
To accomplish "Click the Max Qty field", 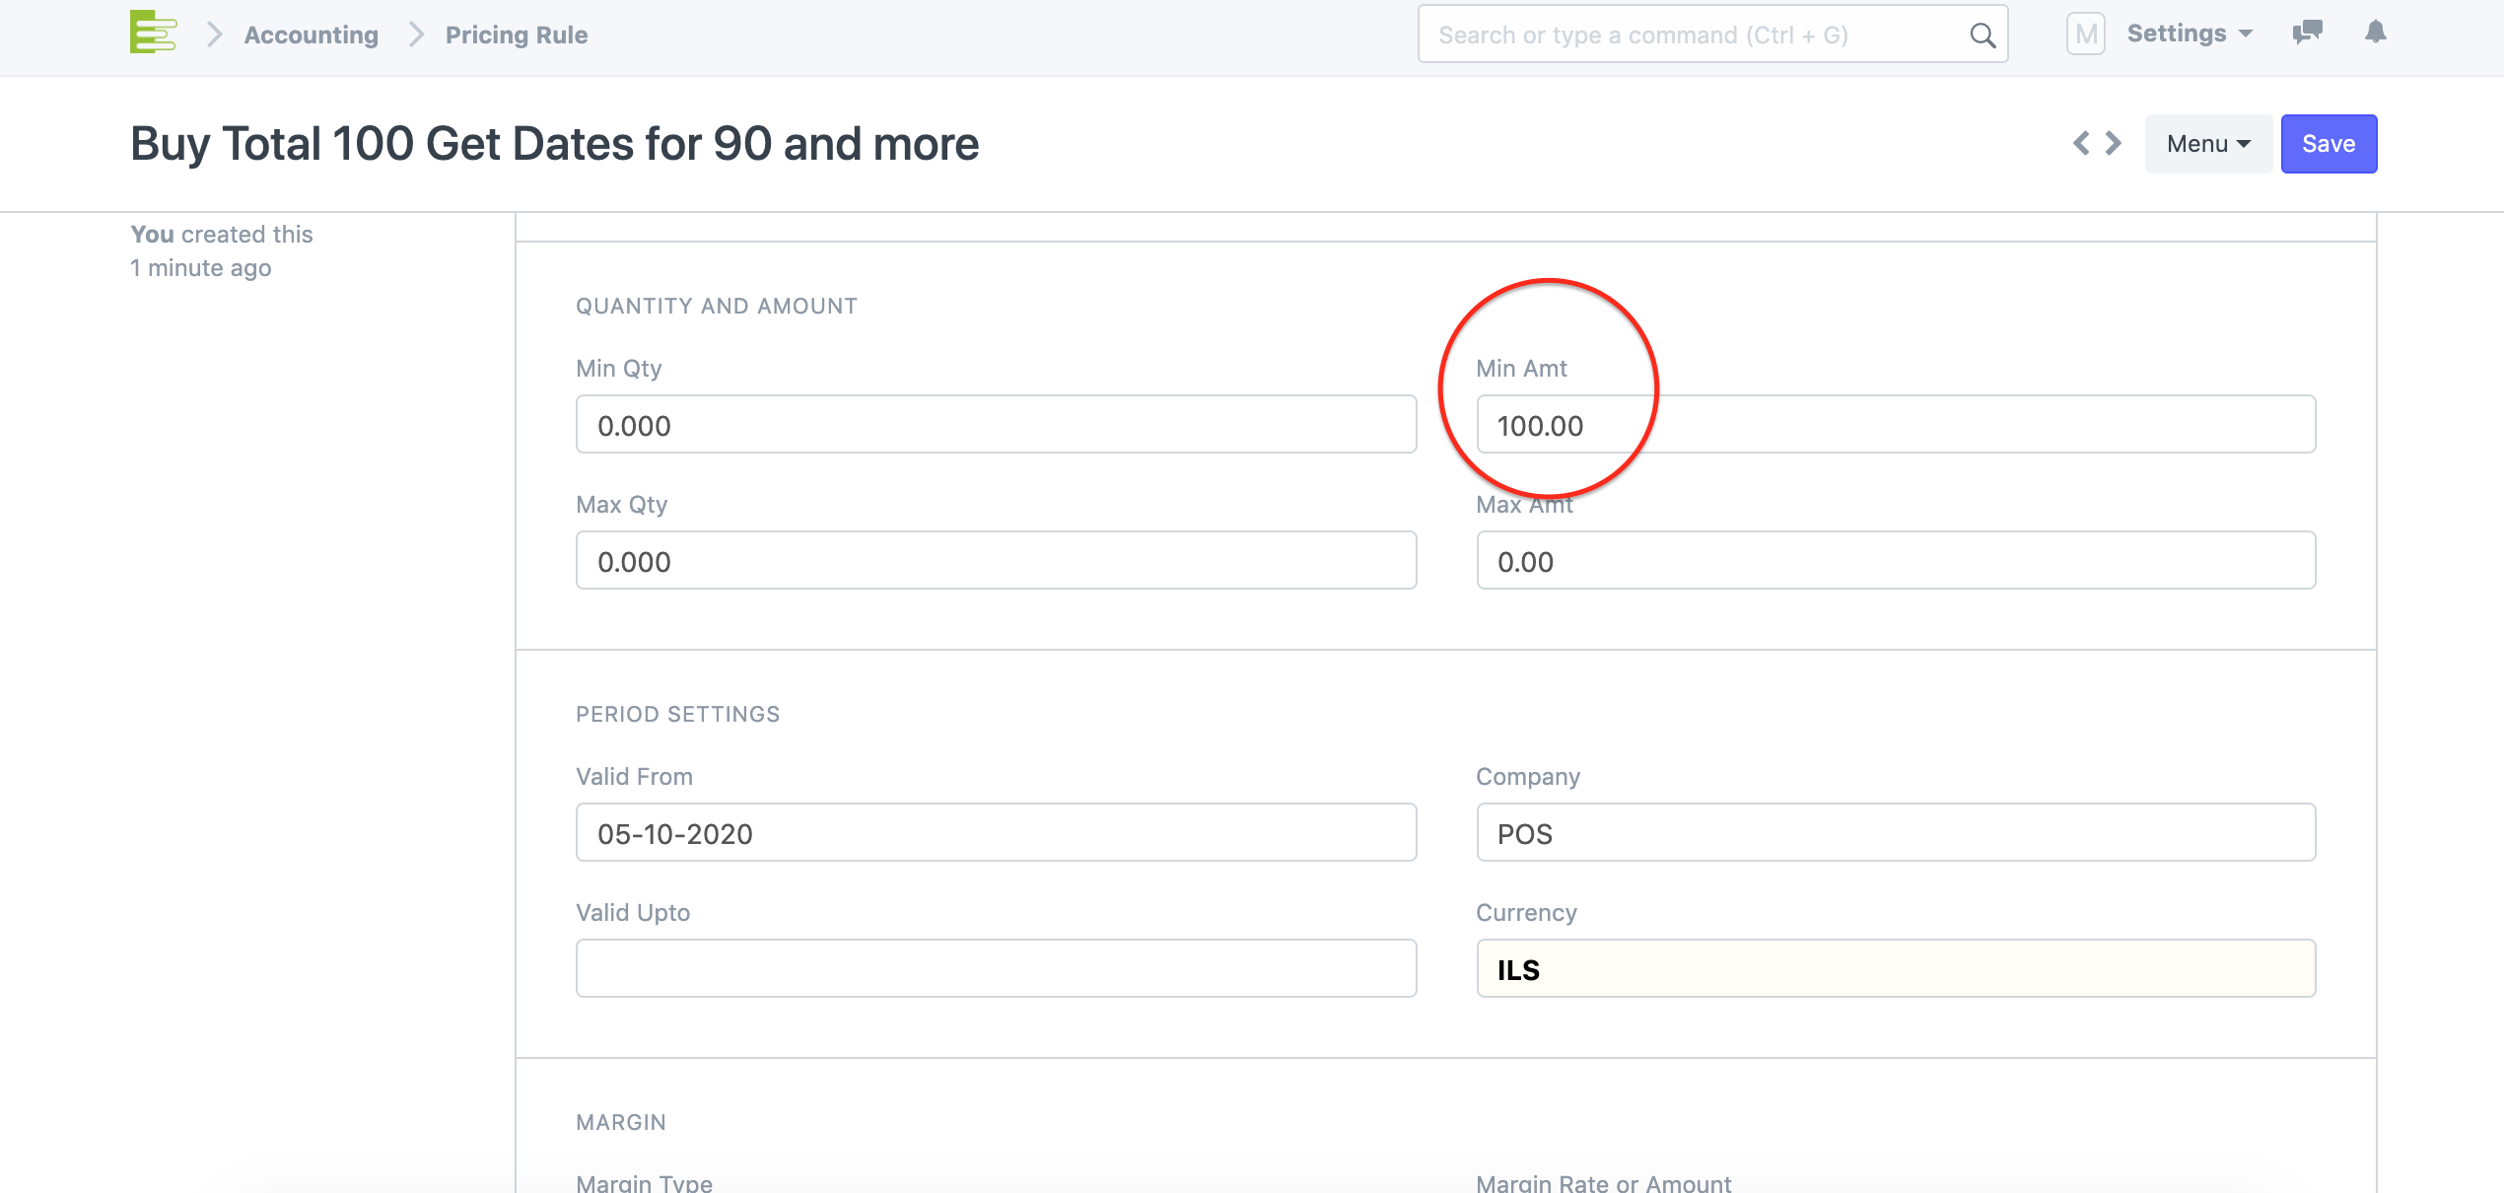I will click(x=996, y=561).
